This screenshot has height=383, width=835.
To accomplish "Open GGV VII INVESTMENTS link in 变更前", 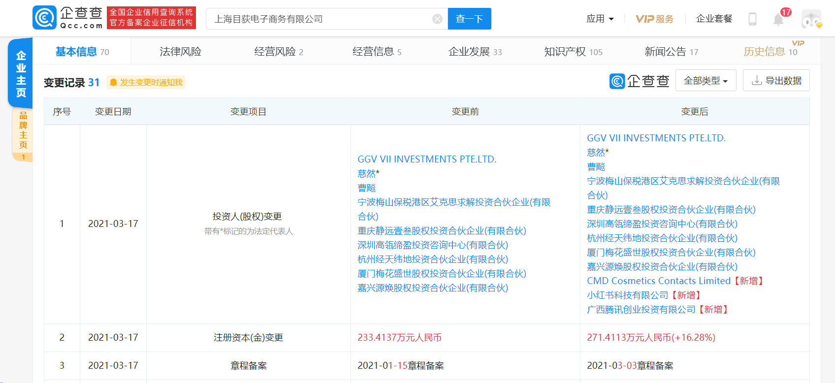I will click(x=427, y=159).
